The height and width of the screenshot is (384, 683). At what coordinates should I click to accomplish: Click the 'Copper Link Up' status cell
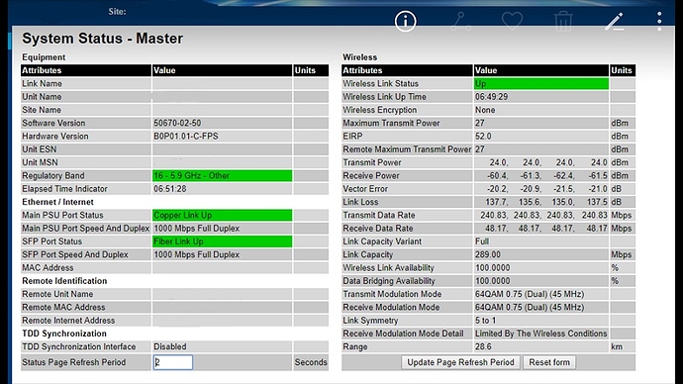(x=222, y=215)
